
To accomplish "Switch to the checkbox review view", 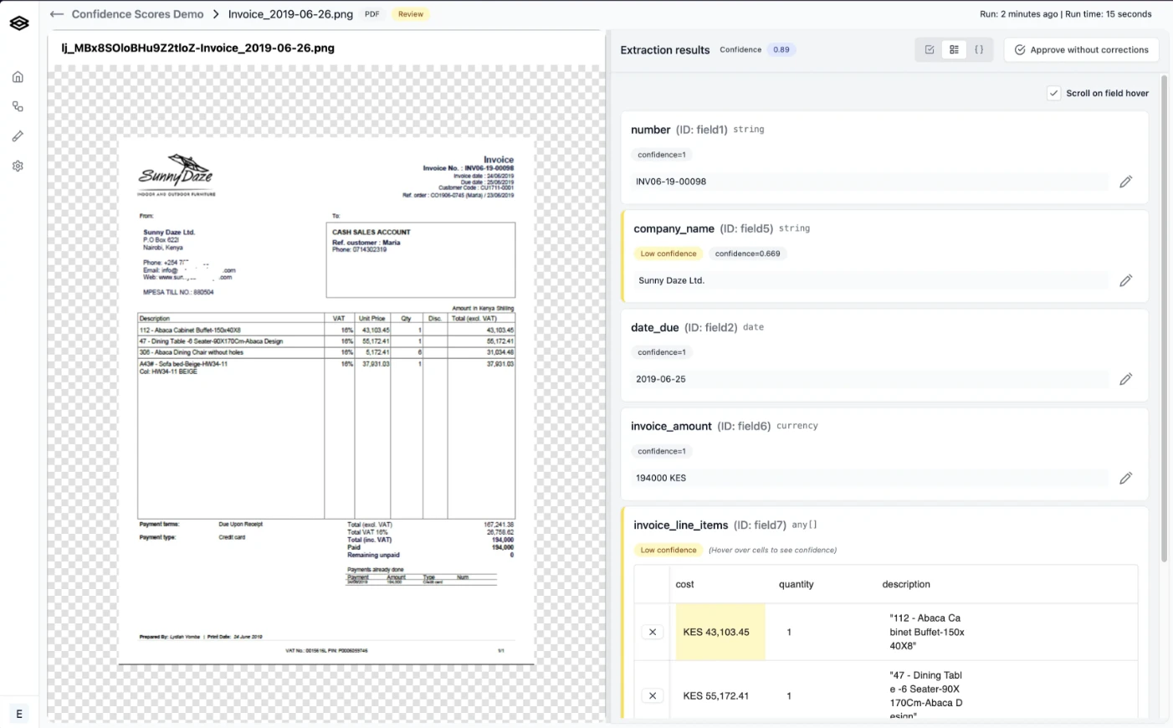I will coord(930,49).
